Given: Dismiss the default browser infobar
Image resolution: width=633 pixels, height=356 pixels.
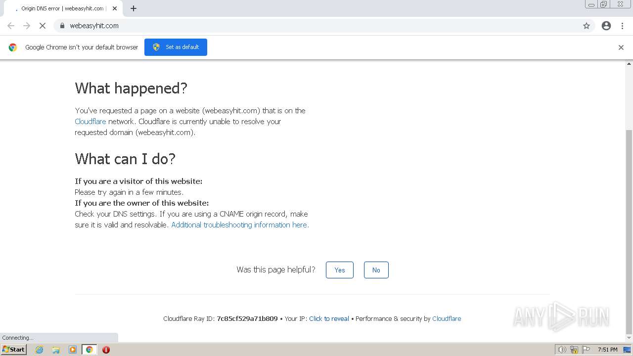Looking at the screenshot, I should (x=621, y=47).
